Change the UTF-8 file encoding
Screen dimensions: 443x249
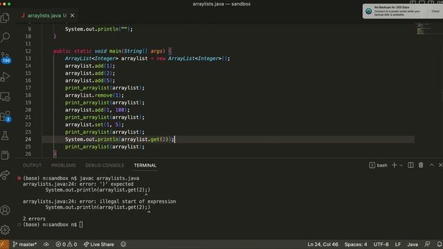pos(381,244)
